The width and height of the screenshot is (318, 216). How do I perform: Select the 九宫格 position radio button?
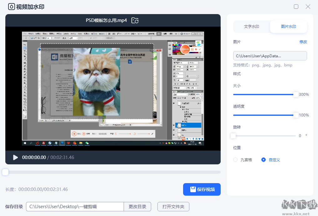click(236, 160)
